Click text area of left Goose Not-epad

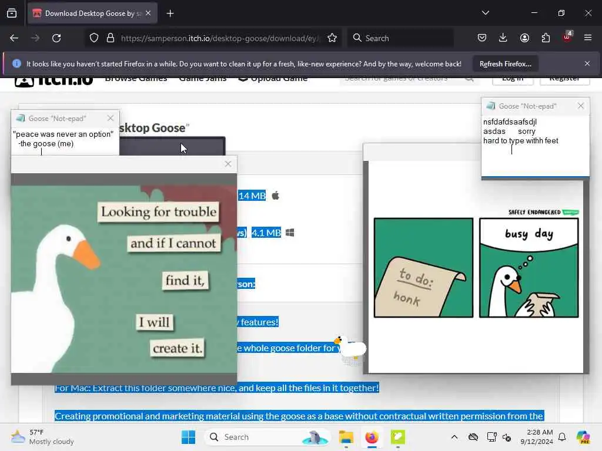[65, 141]
